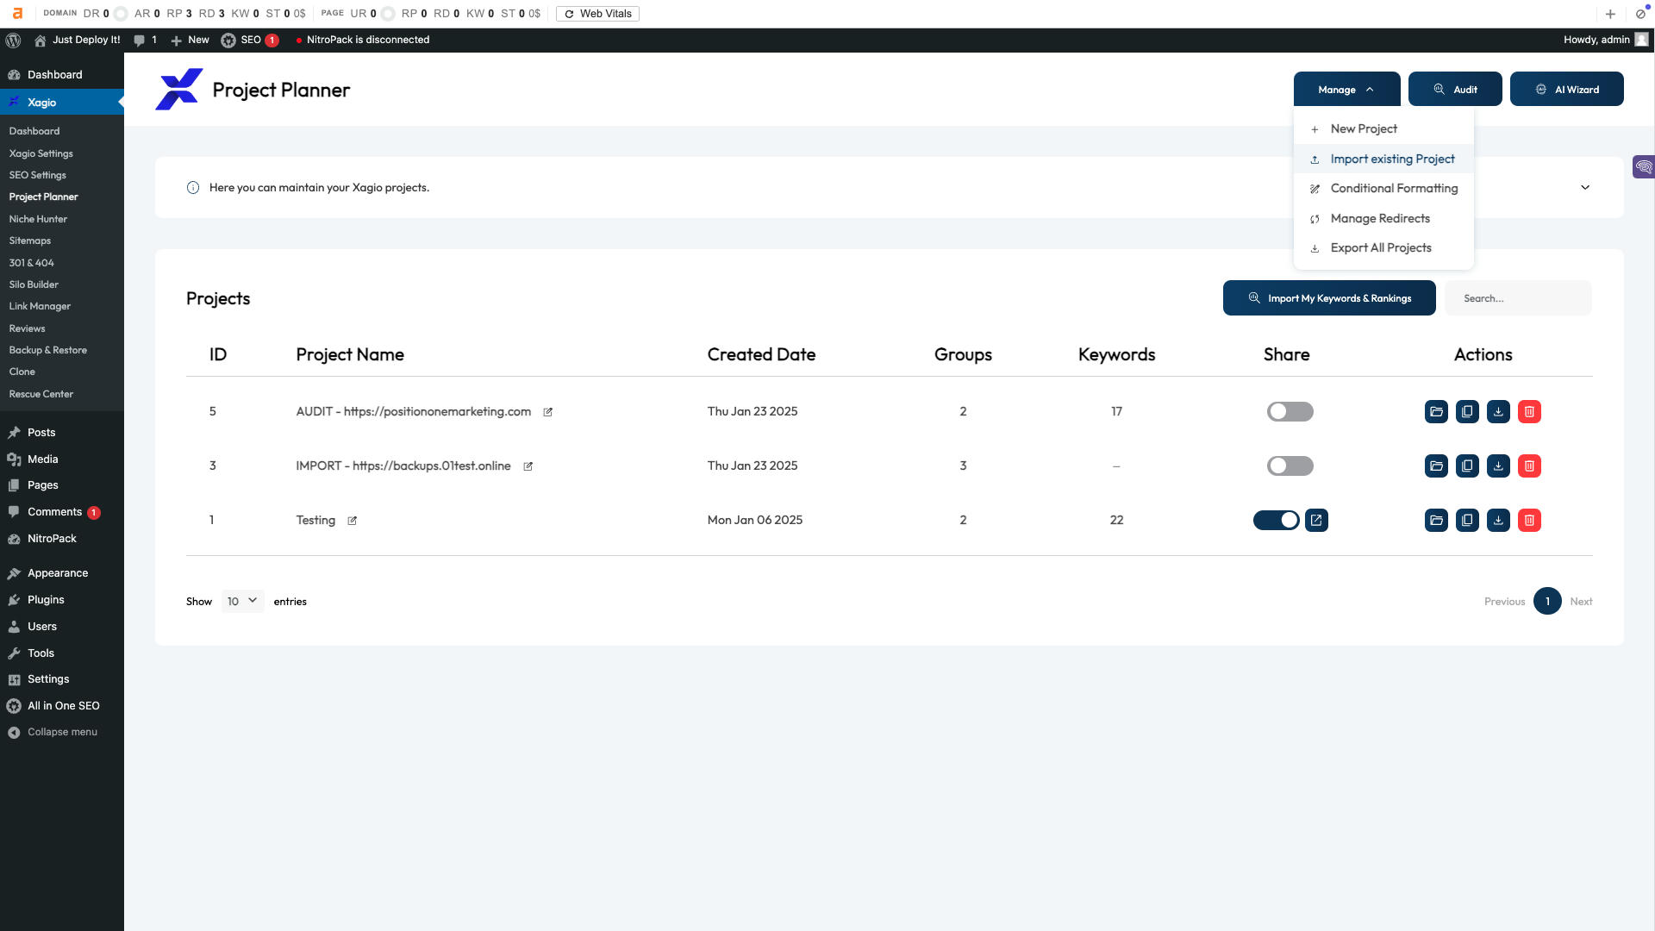Export the Testing project

pyautogui.click(x=1498, y=521)
